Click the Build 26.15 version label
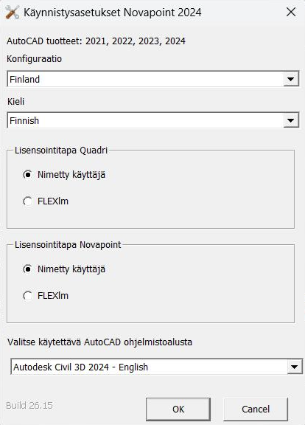This screenshot has height=425, width=305. (29, 406)
